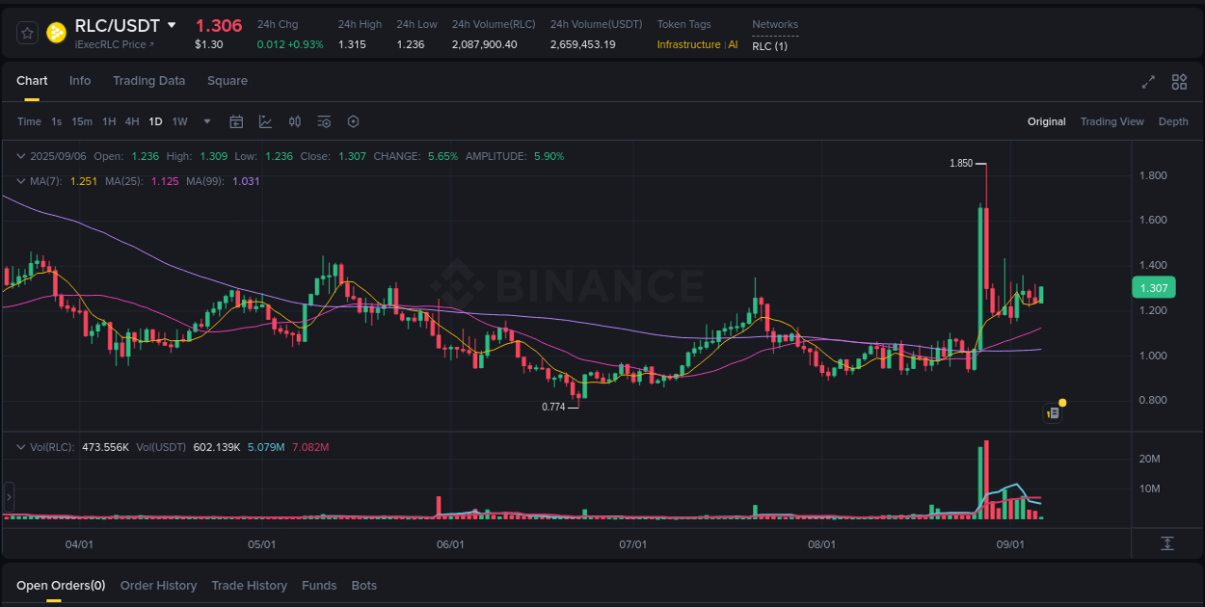Select the line chart style tool

[265, 121]
